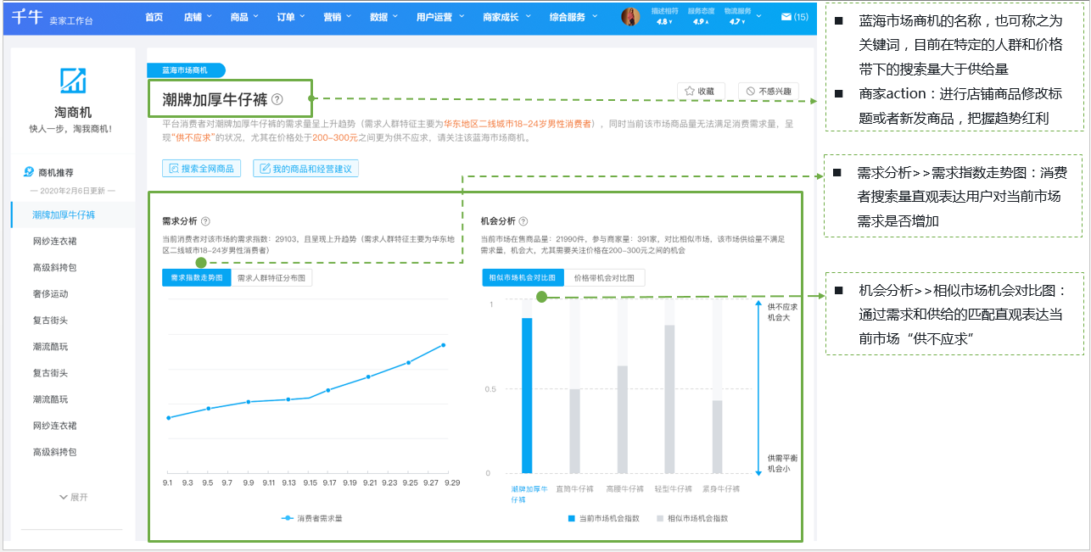Toggle 消费者需求量 legend series in line chart
1091x552 pixels.
(x=312, y=518)
